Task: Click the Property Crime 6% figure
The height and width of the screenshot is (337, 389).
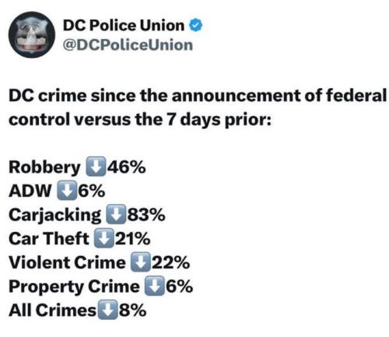Action: 179,286
